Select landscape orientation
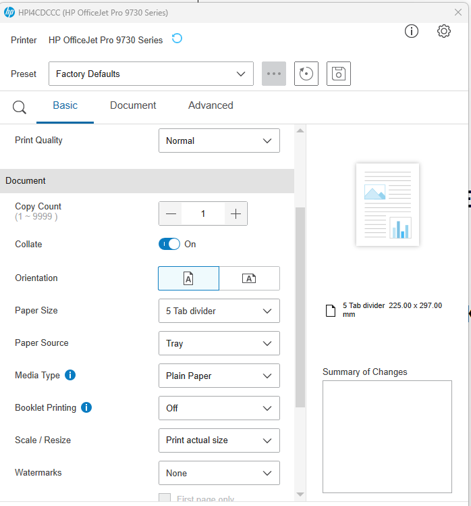 point(249,278)
